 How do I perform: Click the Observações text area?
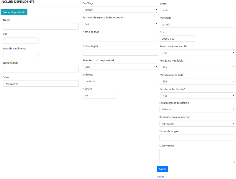click(197, 156)
